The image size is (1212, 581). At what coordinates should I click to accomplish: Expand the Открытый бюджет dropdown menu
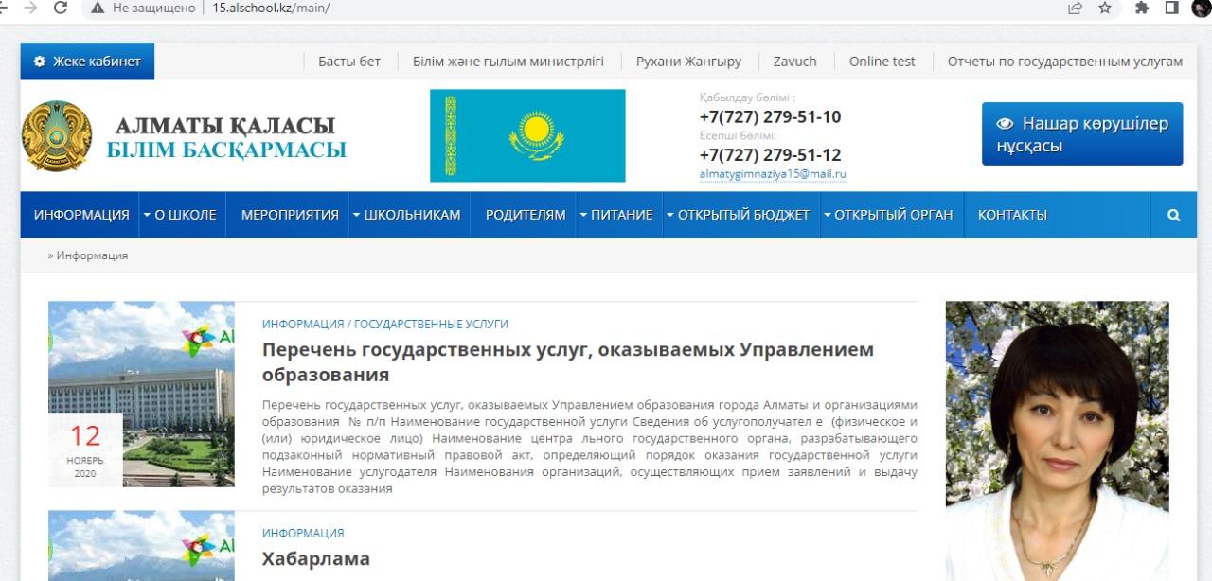click(740, 215)
